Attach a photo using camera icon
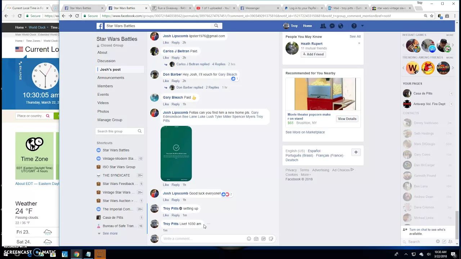 256,239
